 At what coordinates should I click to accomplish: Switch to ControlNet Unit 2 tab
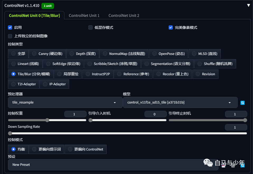(124, 16)
